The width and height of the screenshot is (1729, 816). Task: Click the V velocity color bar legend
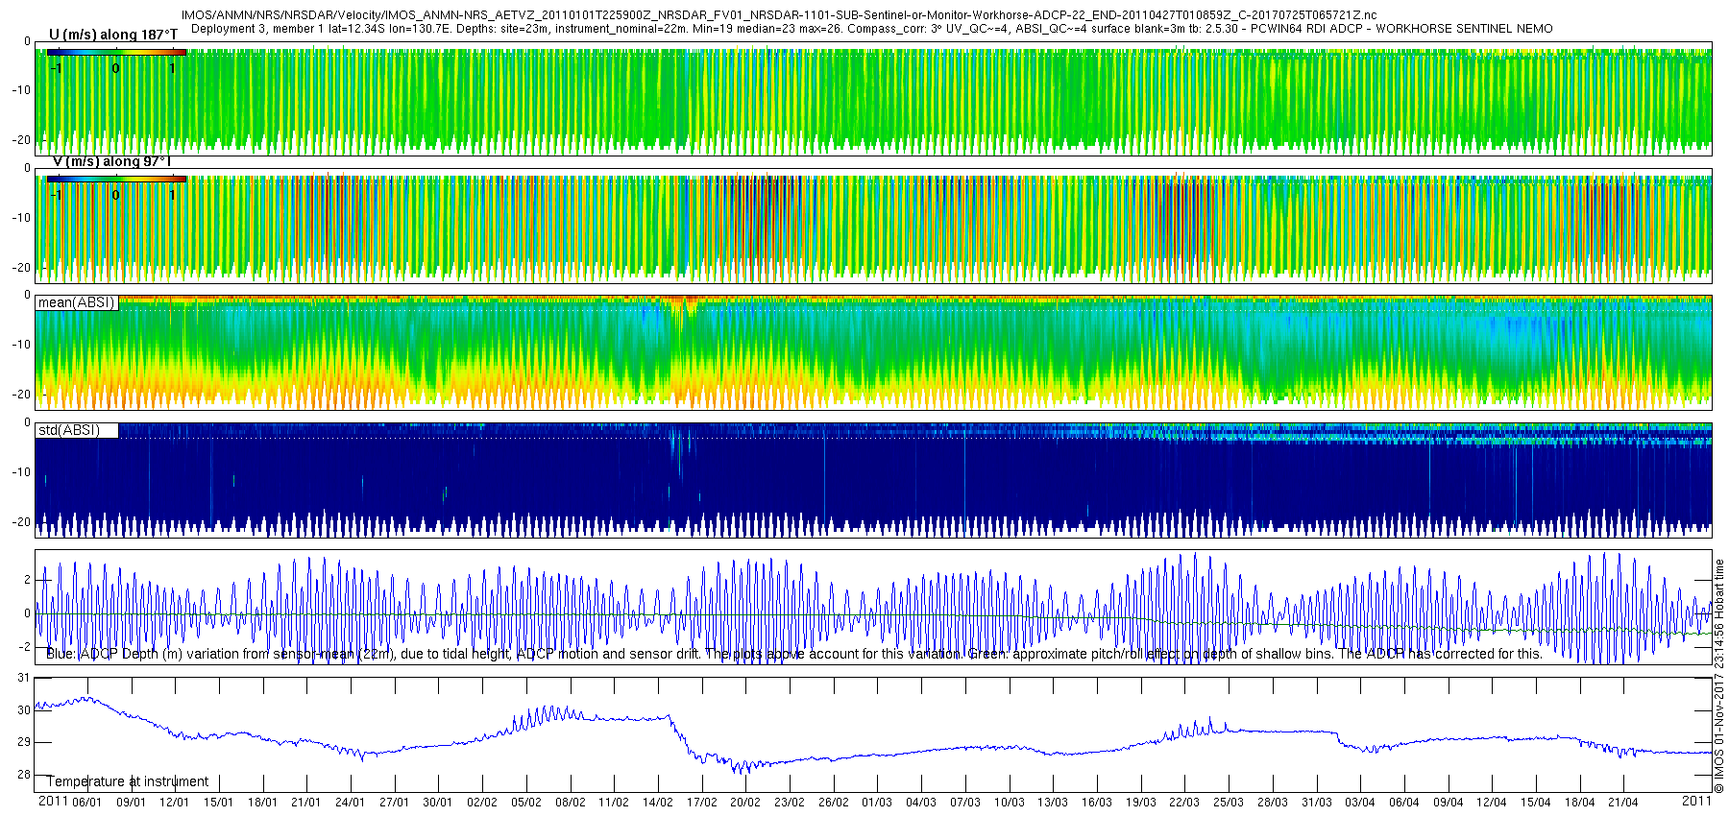(116, 179)
